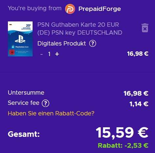Click the Untersumme label
The width and height of the screenshot is (155, 153).
click(x=26, y=93)
